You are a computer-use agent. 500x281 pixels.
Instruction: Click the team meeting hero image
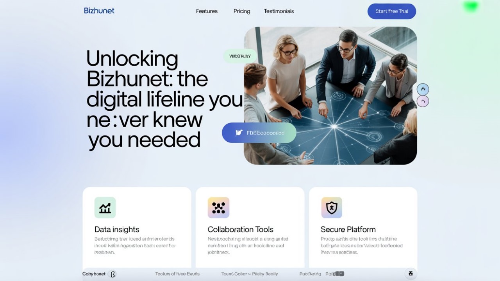(330, 95)
